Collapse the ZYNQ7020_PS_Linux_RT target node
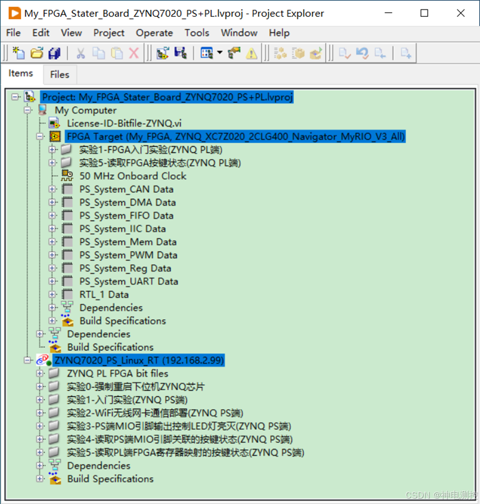This screenshot has height=504, width=480. [x=28, y=360]
